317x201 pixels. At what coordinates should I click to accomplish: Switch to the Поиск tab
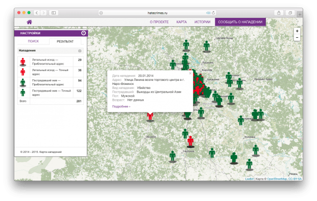click(33, 41)
